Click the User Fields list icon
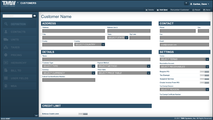The width and height of the screenshot is (213, 120). [x=6, y=78]
